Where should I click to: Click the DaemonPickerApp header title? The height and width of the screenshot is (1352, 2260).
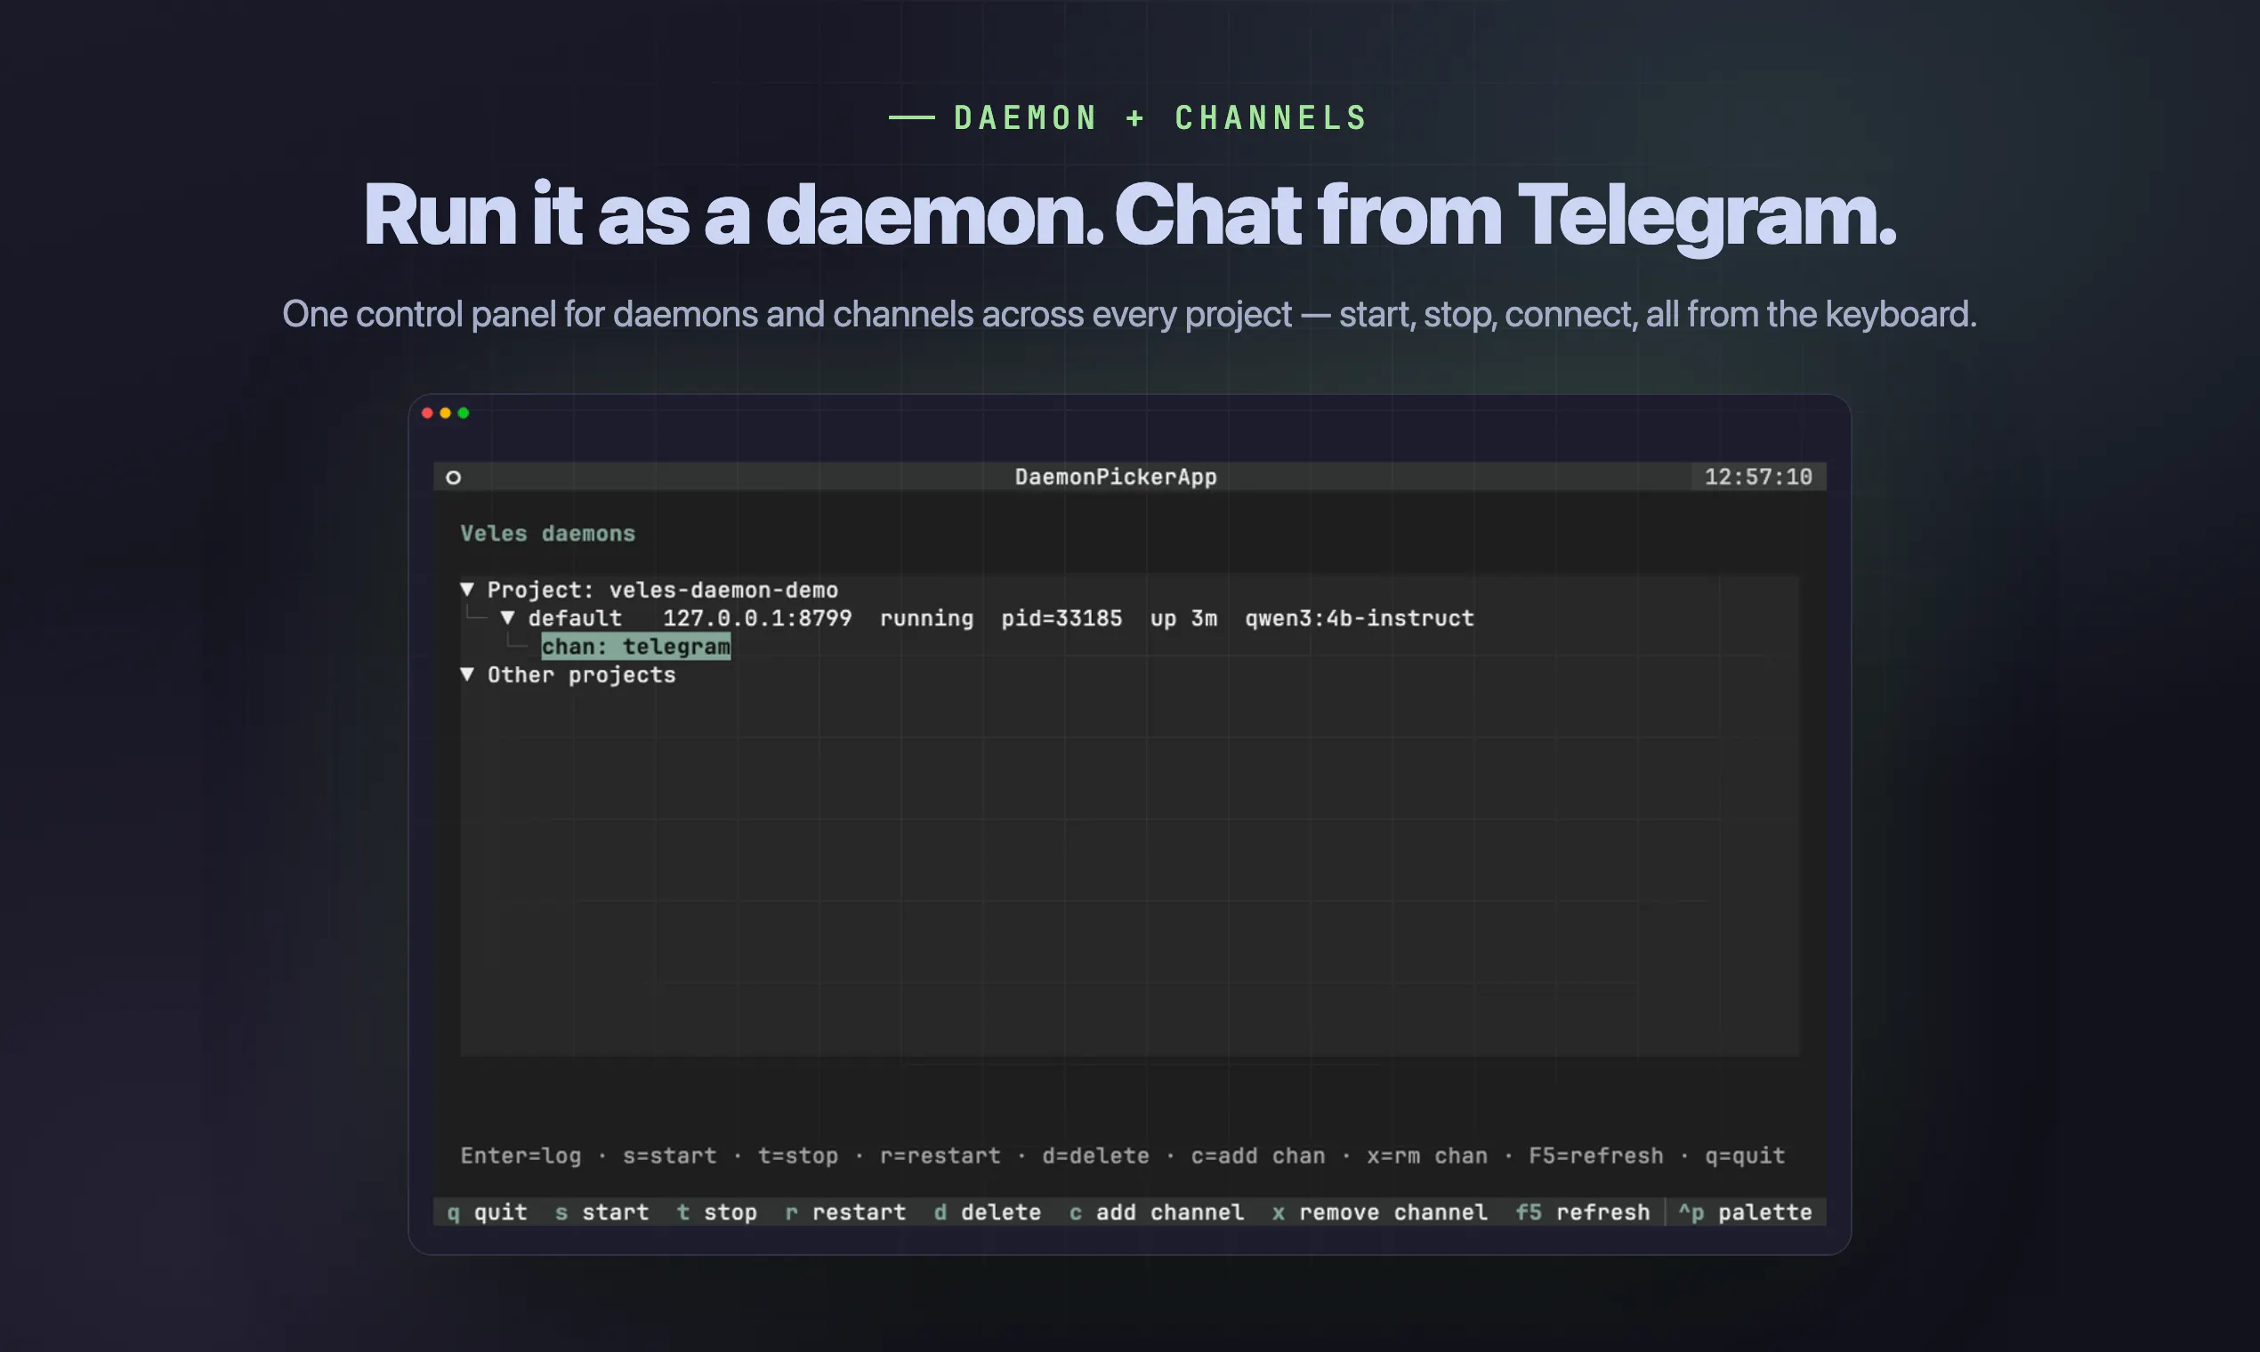click(x=1116, y=477)
